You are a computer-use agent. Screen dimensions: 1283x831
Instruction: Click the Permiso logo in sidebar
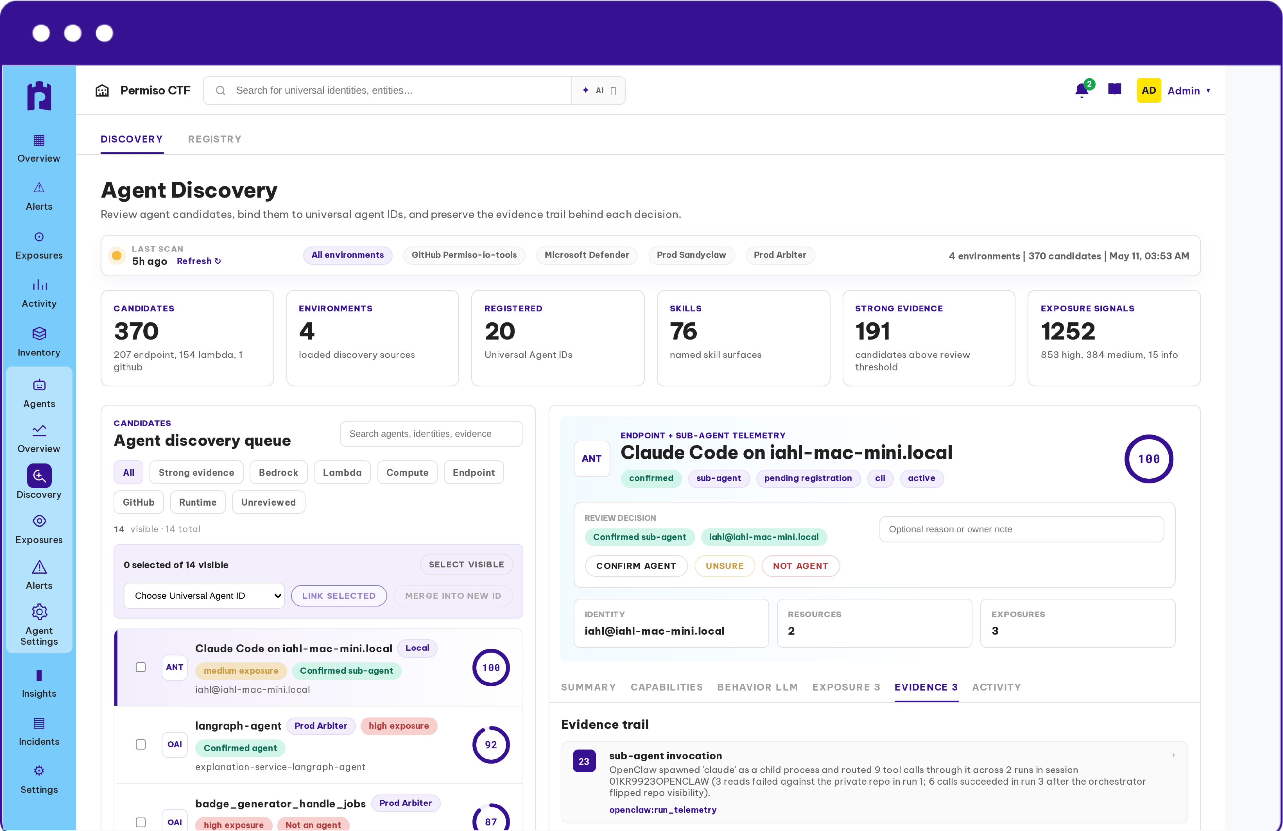click(39, 96)
